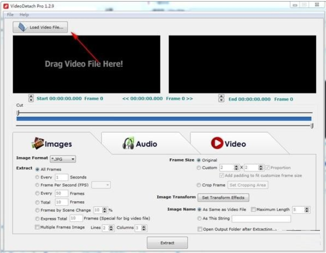The width and height of the screenshot is (326, 253).
Task: Select Frames by Scene Change option
Action: click(37, 210)
